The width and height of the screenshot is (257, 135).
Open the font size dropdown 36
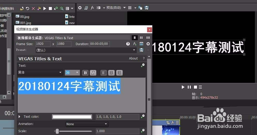(x=72, y=73)
